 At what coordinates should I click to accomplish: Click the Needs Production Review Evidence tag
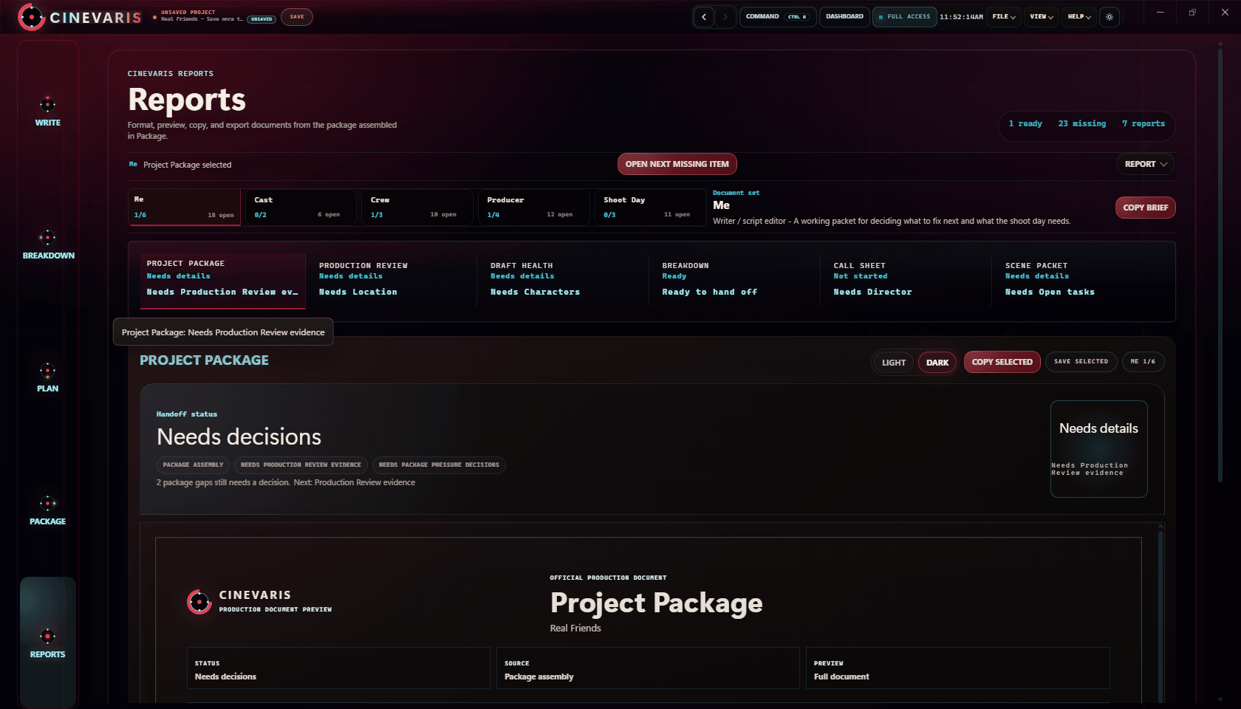pos(301,465)
